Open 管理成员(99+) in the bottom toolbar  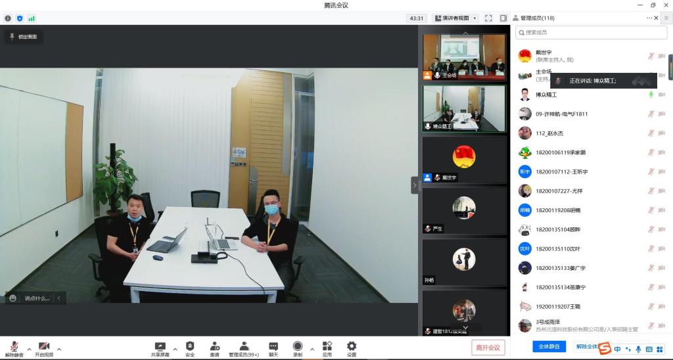point(243,348)
